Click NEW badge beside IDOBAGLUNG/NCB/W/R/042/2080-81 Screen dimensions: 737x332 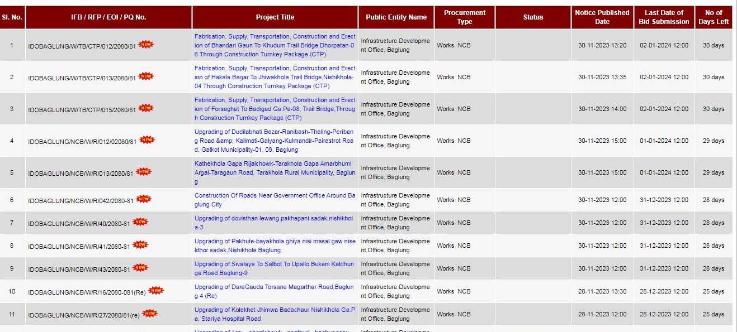coord(144,199)
